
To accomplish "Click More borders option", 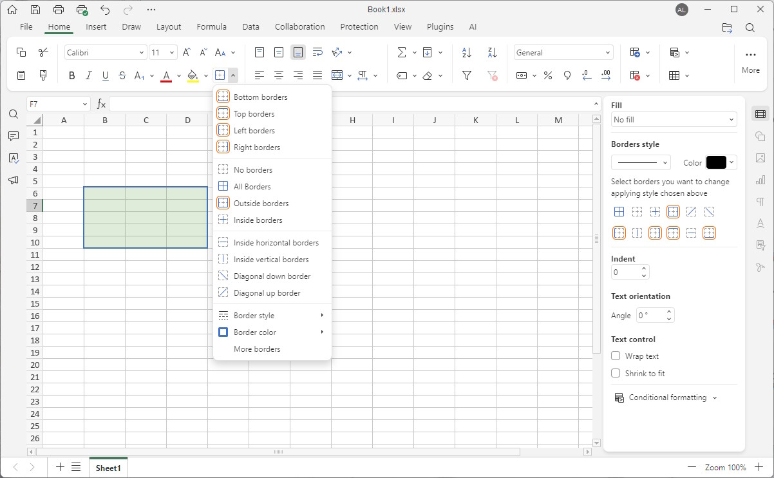I will coord(257,349).
